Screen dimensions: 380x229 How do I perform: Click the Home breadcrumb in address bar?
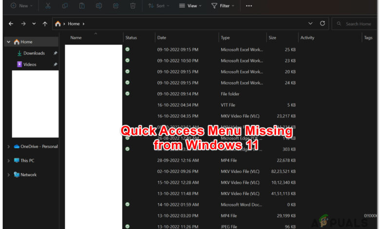(x=74, y=24)
